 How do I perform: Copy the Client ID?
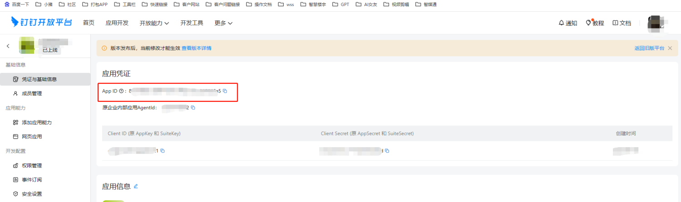(x=162, y=150)
